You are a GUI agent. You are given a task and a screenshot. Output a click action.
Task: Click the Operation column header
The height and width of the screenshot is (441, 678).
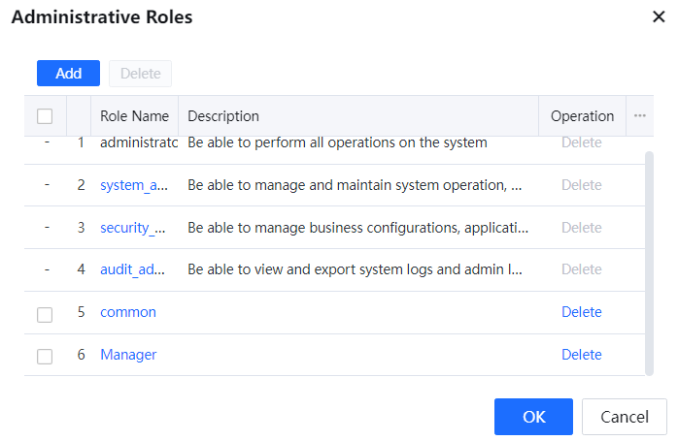582,116
